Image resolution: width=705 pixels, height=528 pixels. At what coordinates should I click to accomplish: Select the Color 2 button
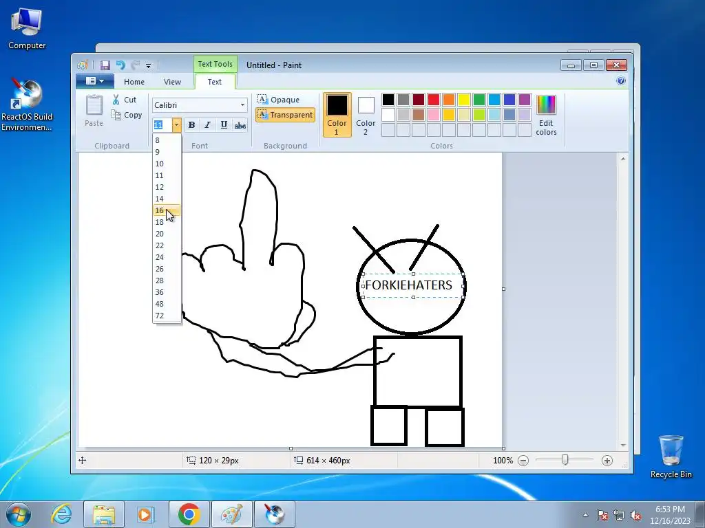(x=366, y=115)
